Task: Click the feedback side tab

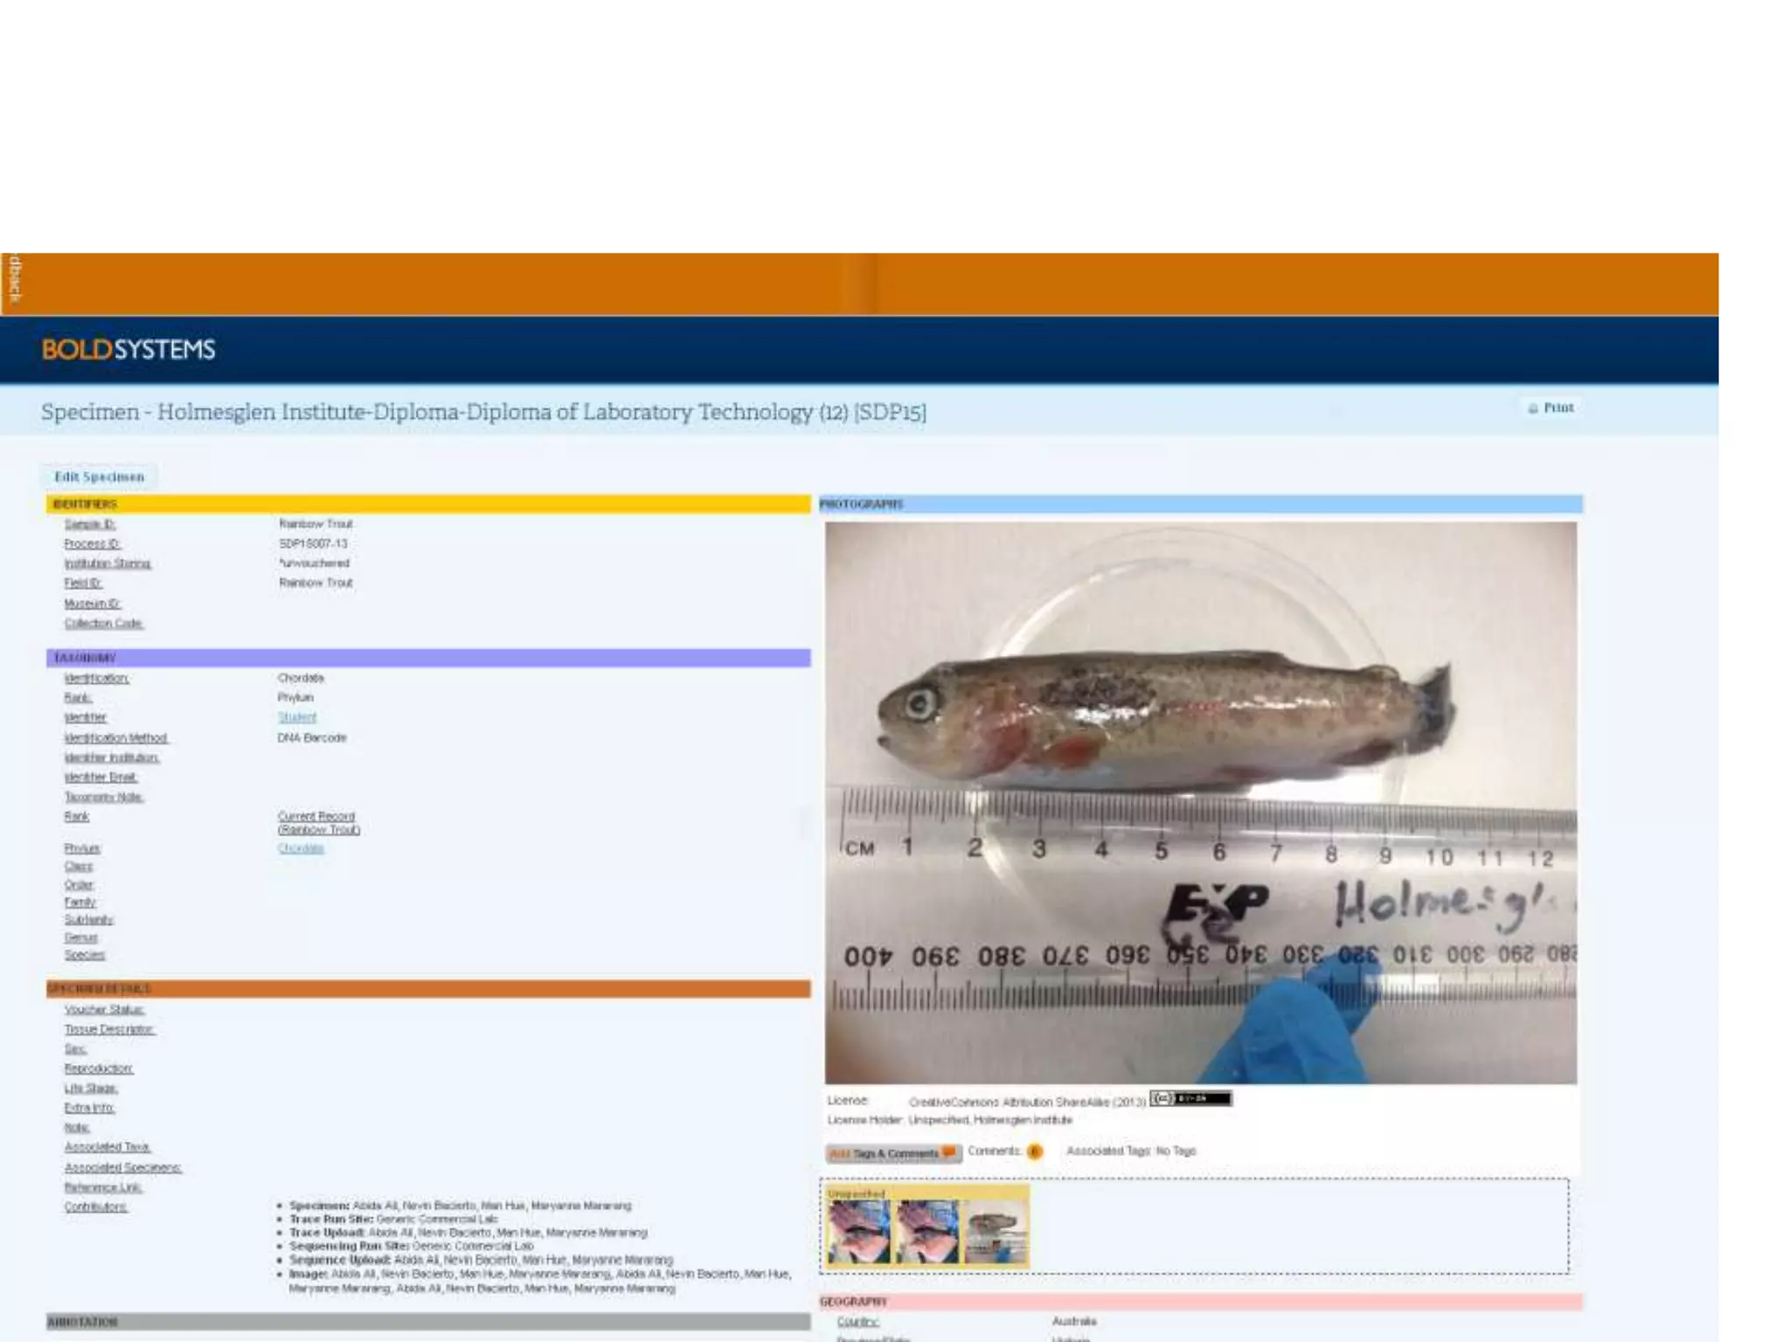Action: pyautogui.click(x=13, y=280)
